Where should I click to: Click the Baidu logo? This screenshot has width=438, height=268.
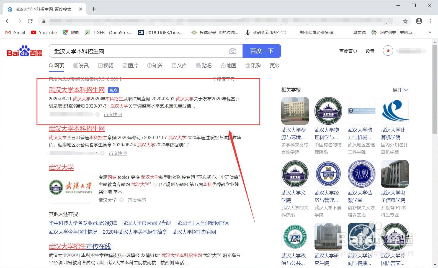[24, 51]
